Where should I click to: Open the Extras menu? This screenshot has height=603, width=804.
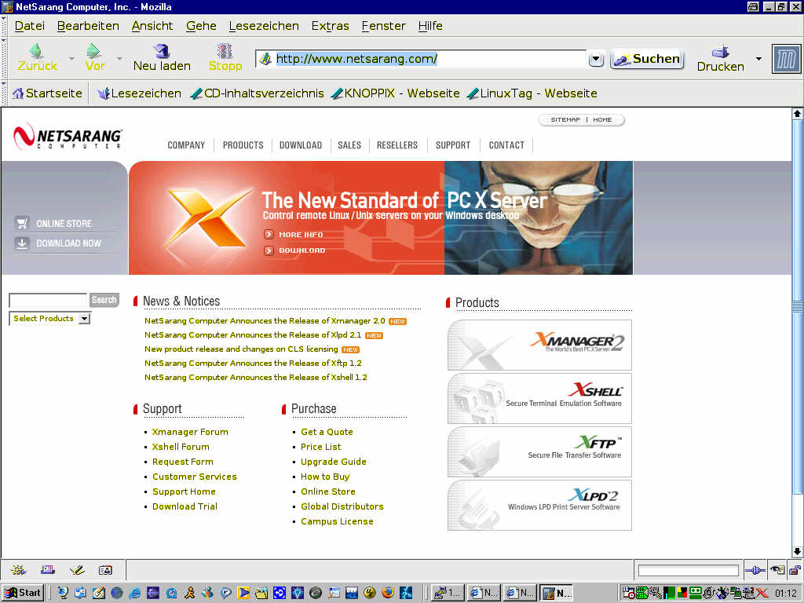(331, 26)
